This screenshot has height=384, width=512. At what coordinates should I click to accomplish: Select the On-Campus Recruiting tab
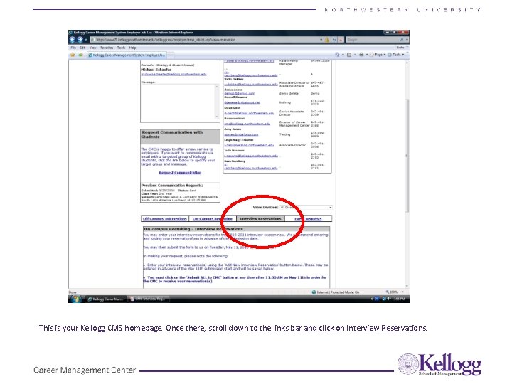(x=212, y=219)
